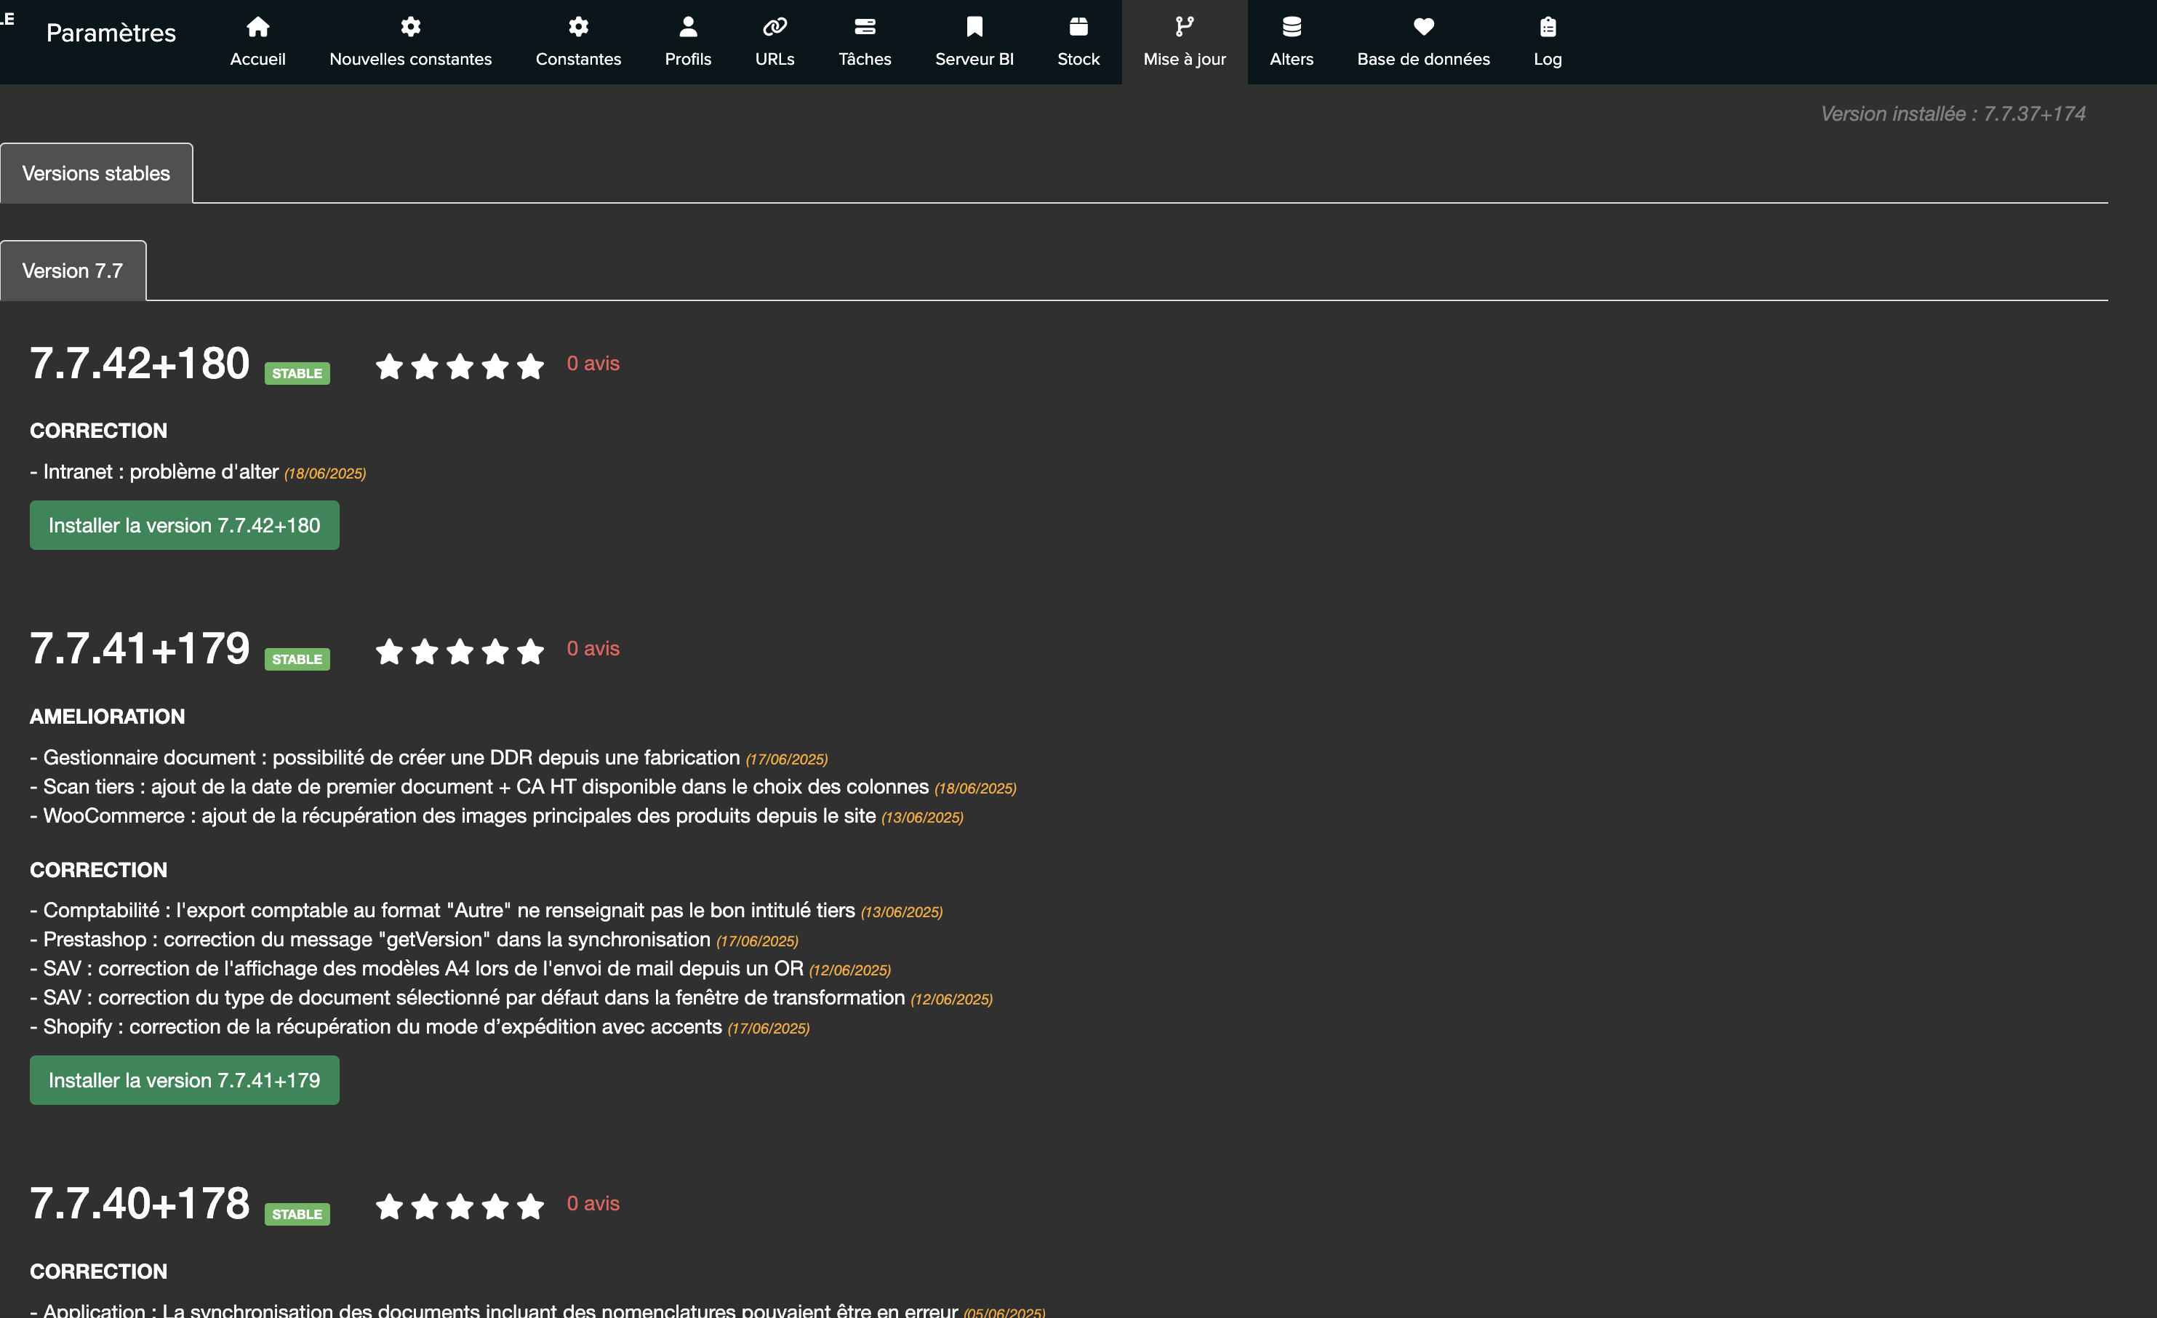Give version 7.7.40+178 three stars
Screen dimensions: 2157x1318
[460, 1206]
